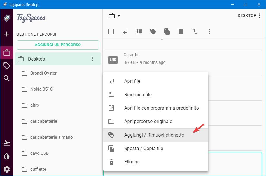Open the toolbar three-dot more options
This screenshot has height=176, width=266.
pos(209,31)
